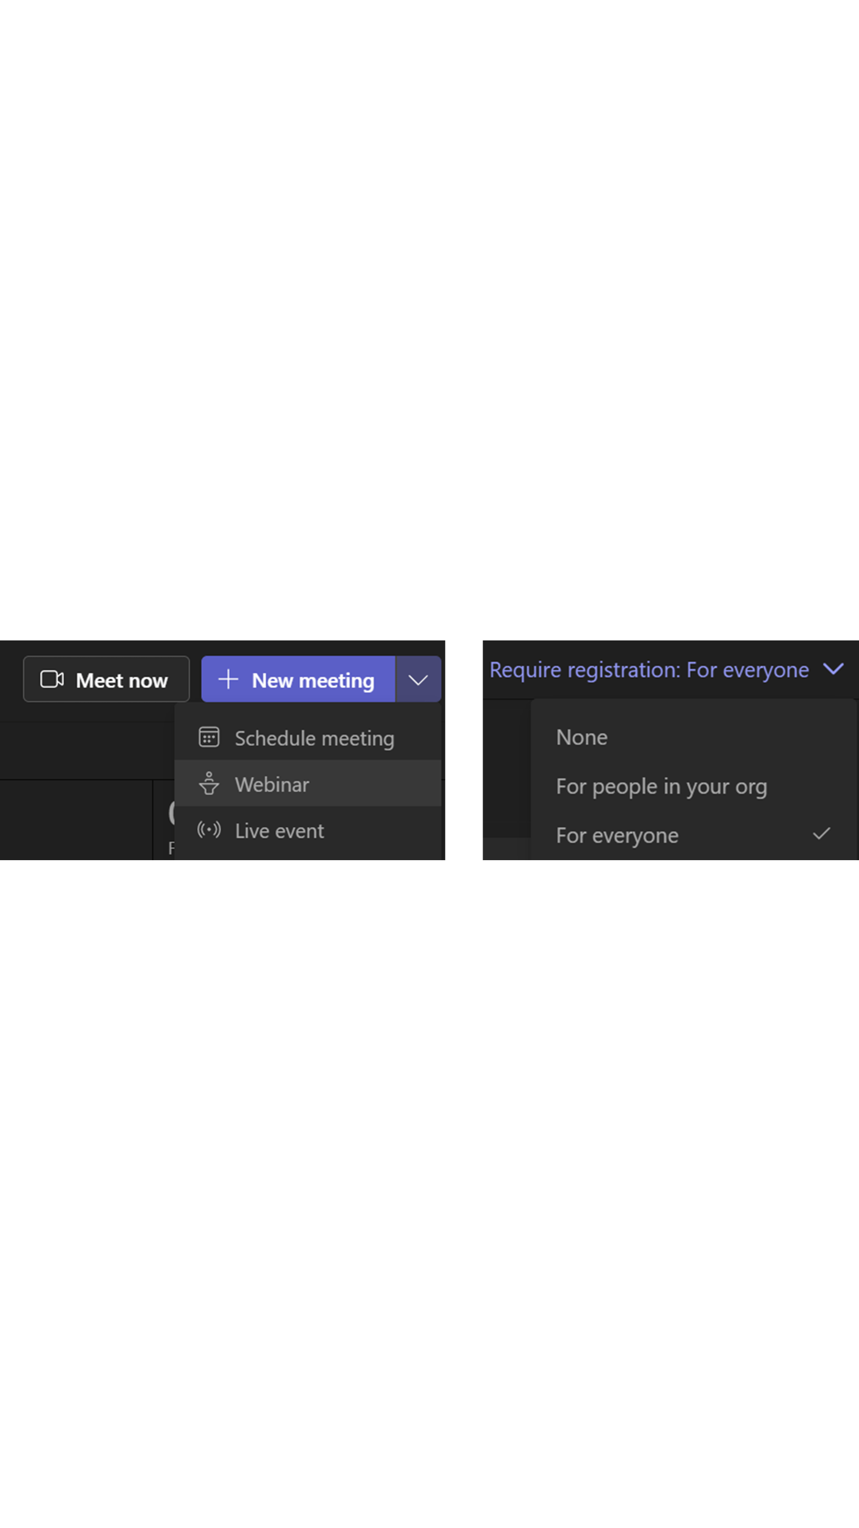Click the calendar icon beside Schedule meeting
This screenshot has width=859, height=1528.
pos(209,737)
